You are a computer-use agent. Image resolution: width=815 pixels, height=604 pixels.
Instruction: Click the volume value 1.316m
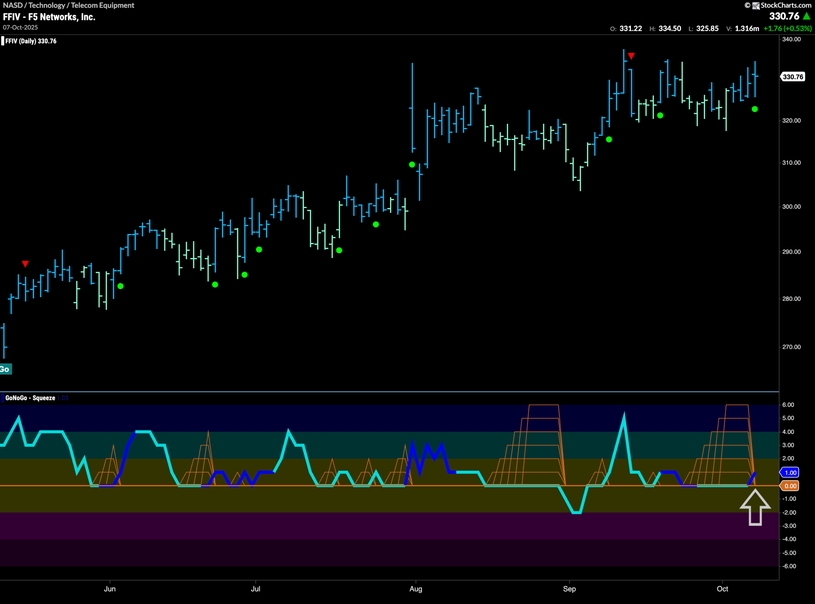point(746,28)
